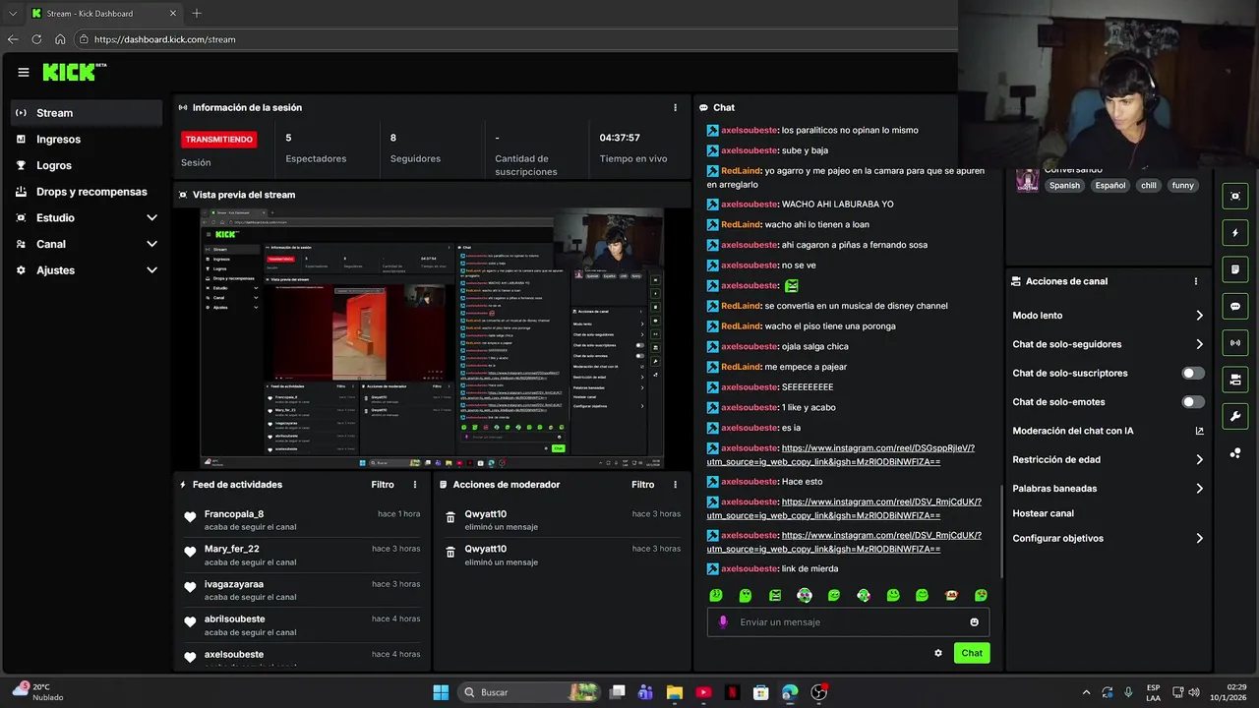Click the TRANSMITIENDO status badge
The width and height of the screenshot is (1259, 708).
click(x=219, y=140)
